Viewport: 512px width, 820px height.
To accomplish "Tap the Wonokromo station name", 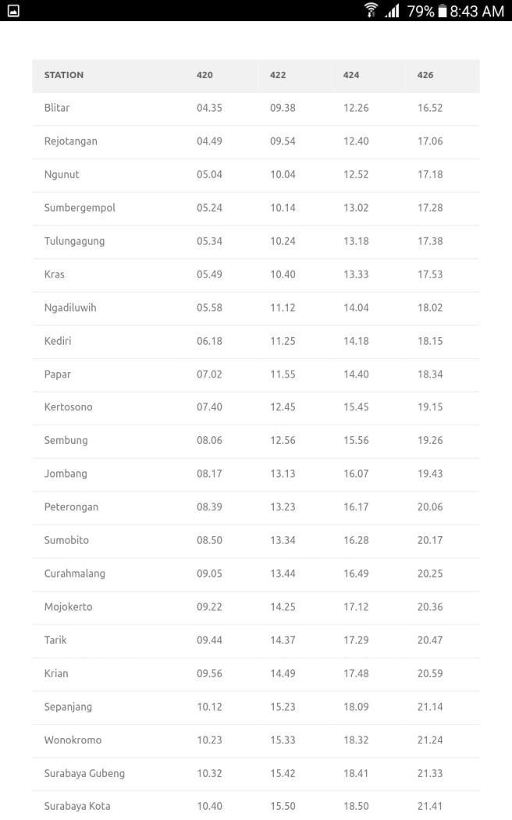I will (73, 739).
